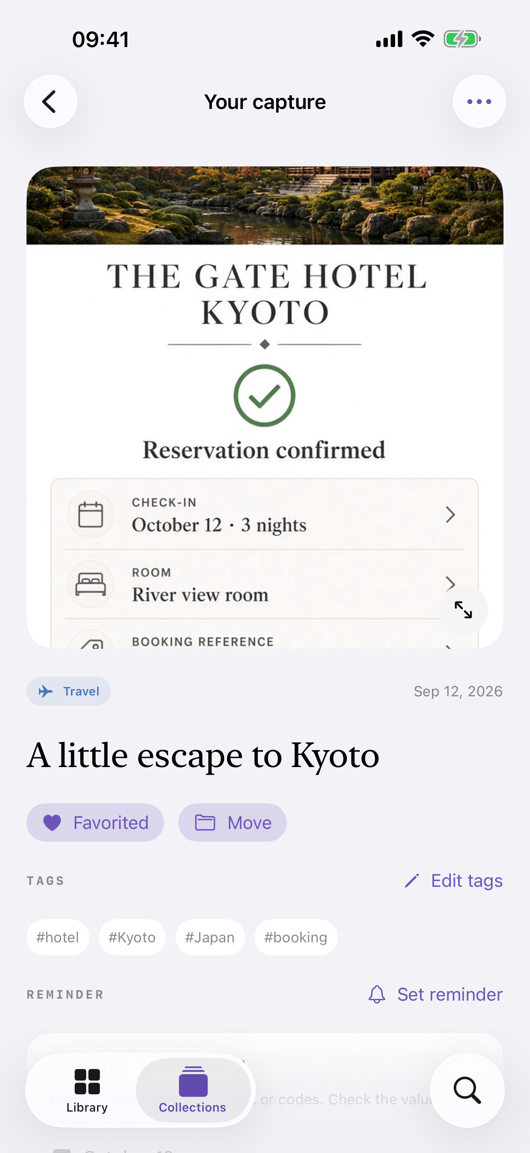Switch to the Library tab
This screenshot has height=1153, width=530.
tap(87, 1091)
